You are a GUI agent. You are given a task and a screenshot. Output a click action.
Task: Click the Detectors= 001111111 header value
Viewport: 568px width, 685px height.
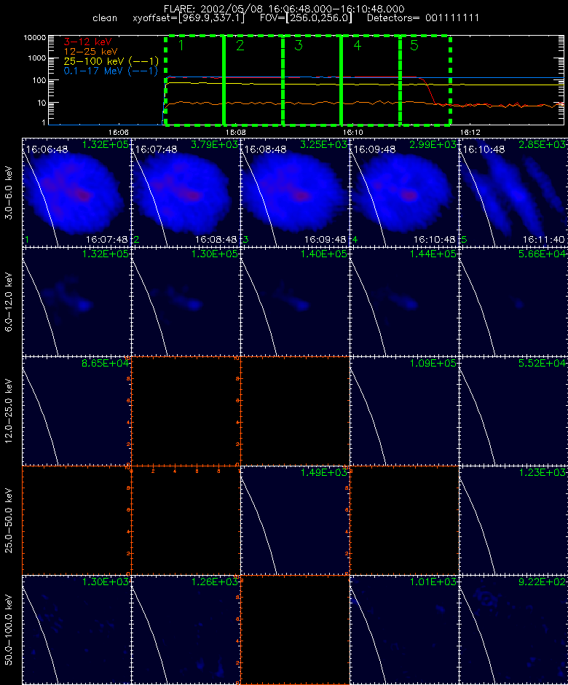423,18
